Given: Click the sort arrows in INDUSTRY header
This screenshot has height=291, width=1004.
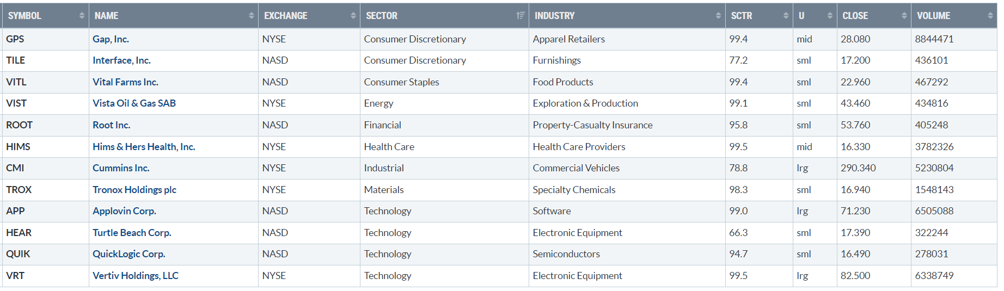Looking at the screenshot, I should pos(718,16).
